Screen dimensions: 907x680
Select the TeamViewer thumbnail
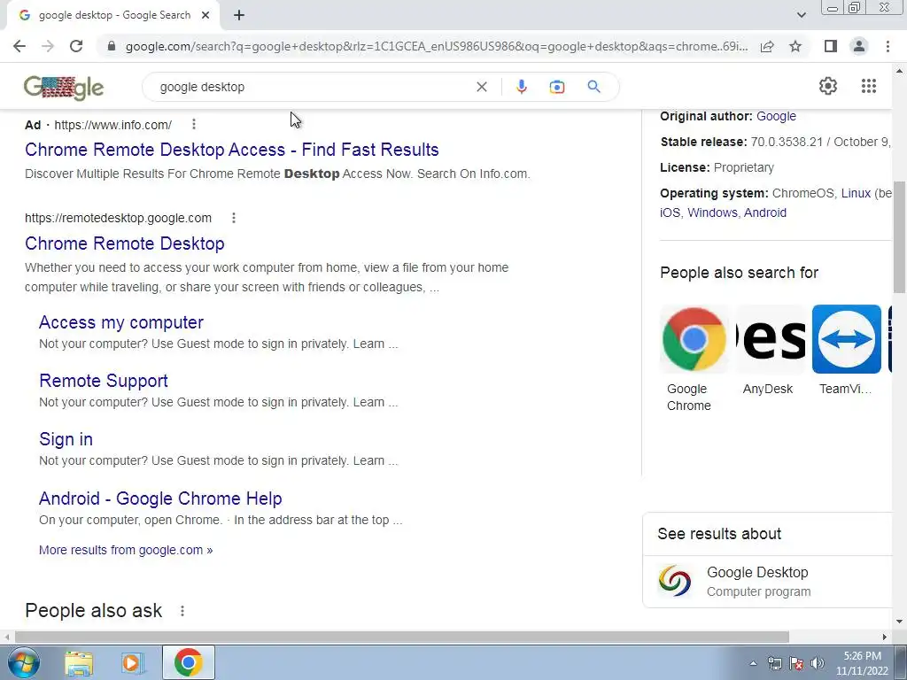tap(846, 339)
